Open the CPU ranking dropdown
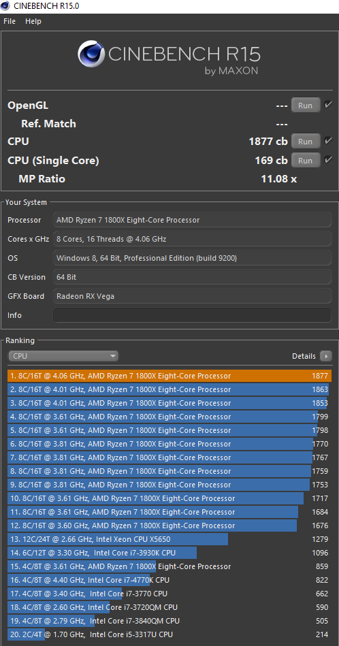The height and width of the screenshot is (646, 339). (63, 356)
